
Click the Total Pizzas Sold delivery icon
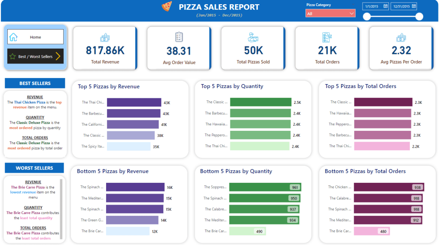point(253,37)
